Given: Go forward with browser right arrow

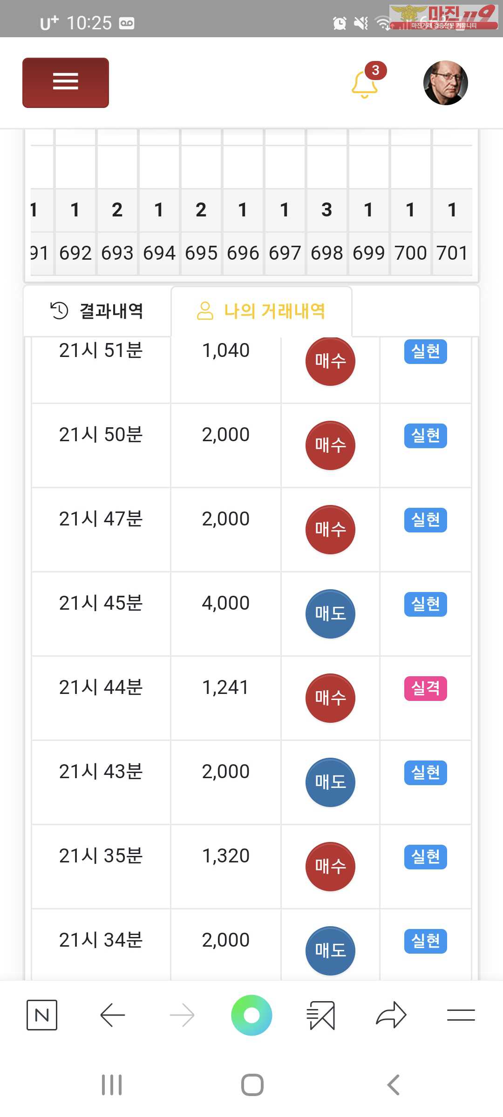Looking at the screenshot, I should (x=182, y=1015).
